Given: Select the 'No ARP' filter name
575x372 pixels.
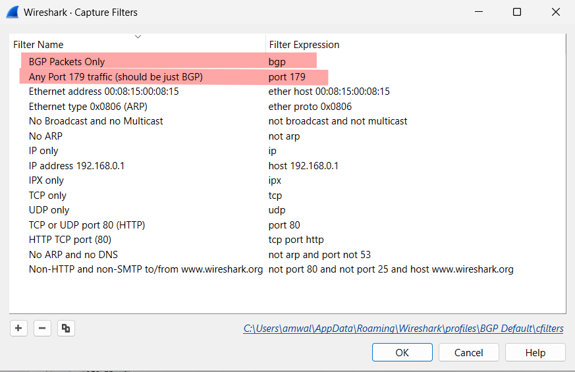Looking at the screenshot, I should 45,136.
